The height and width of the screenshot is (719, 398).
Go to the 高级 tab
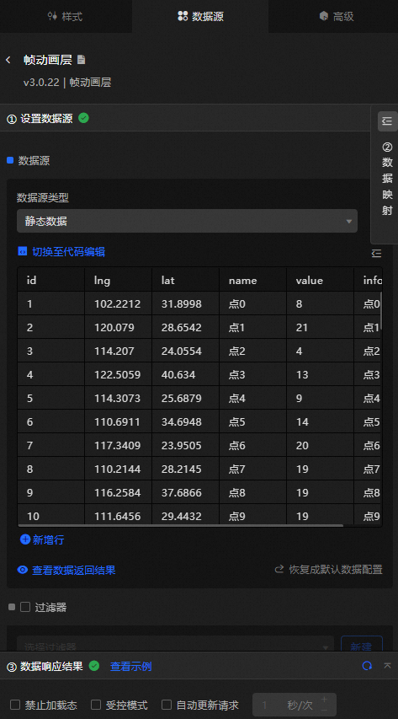pyautogui.click(x=337, y=17)
